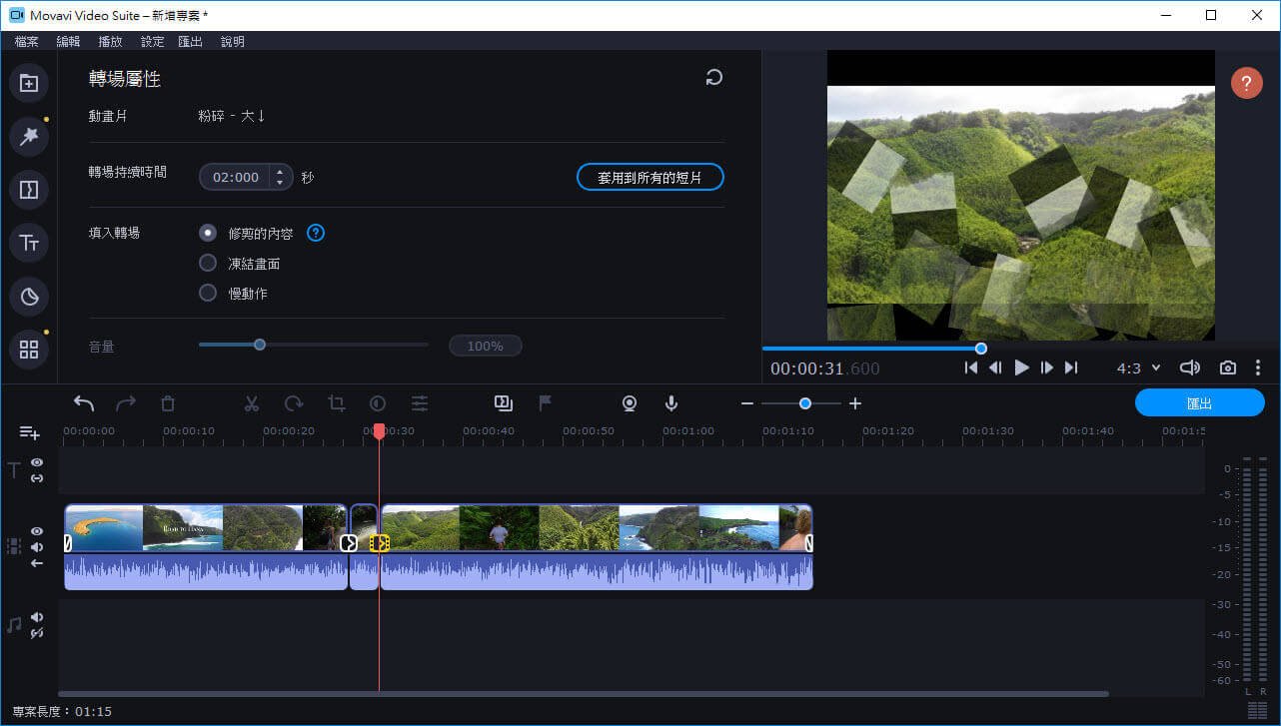Mute the video track audio
The height and width of the screenshot is (726, 1281).
point(37,547)
